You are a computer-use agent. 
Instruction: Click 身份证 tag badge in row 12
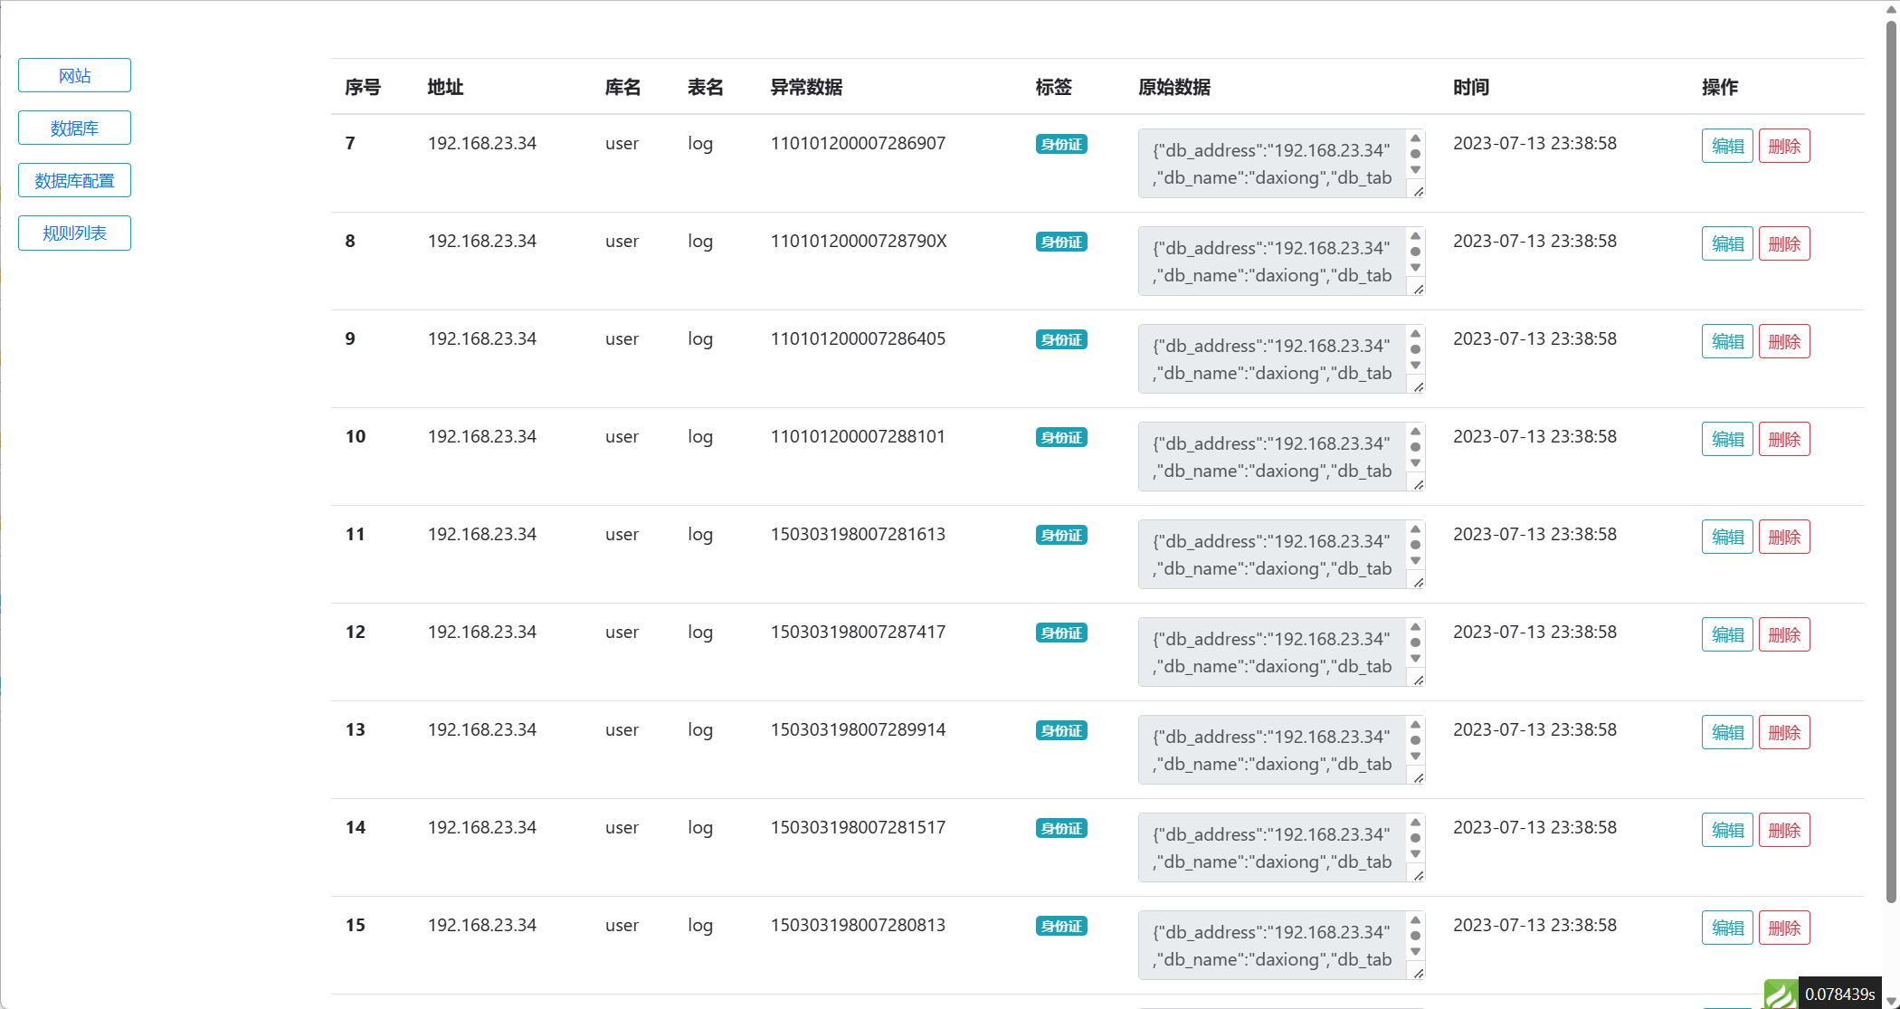point(1060,633)
